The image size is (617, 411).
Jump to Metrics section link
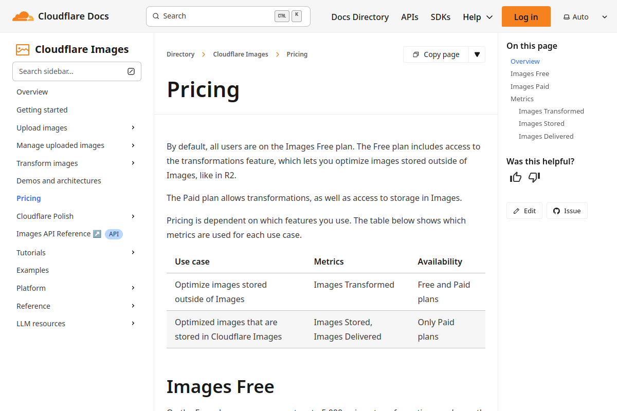[x=522, y=99]
